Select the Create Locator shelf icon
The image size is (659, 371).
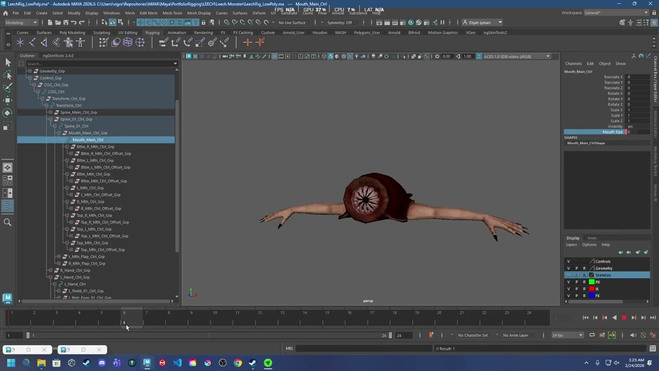[x=20, y=43]
